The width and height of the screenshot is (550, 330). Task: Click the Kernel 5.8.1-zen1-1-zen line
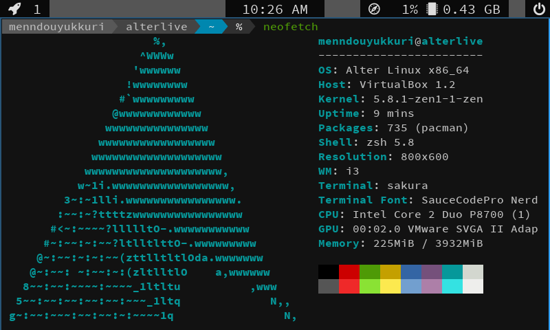click(401, 99)
